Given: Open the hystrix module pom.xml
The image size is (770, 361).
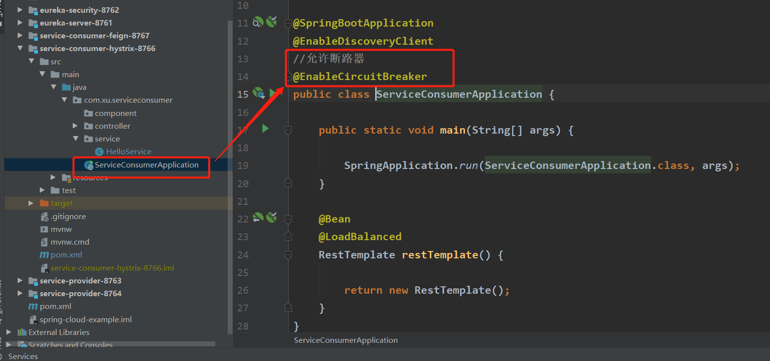Looking at the screenshot, I should tap(66, 254).
